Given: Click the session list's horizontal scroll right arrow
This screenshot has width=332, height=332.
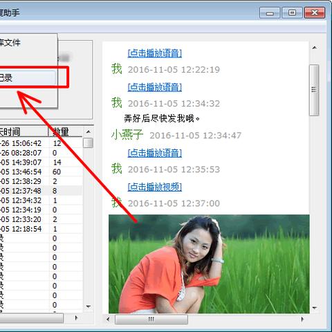Looking at the screenshot, I should click(x=76, y=318).
